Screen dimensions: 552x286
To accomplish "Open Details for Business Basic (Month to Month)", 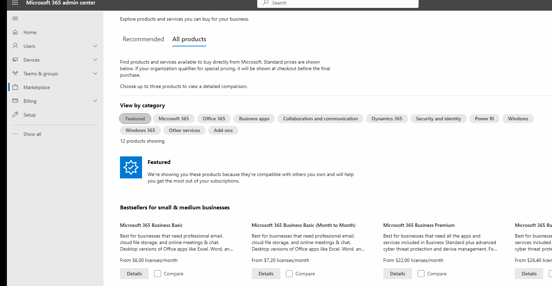I will pos(266,274).
